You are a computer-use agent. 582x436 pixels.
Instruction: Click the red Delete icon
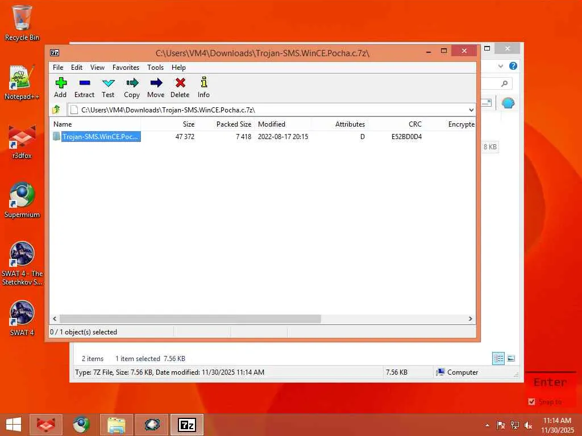point(180,87)
